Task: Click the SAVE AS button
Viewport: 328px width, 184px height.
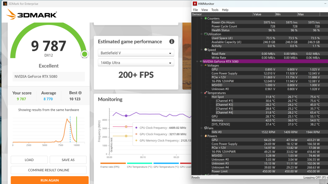Action: click(x=68, y=160)
